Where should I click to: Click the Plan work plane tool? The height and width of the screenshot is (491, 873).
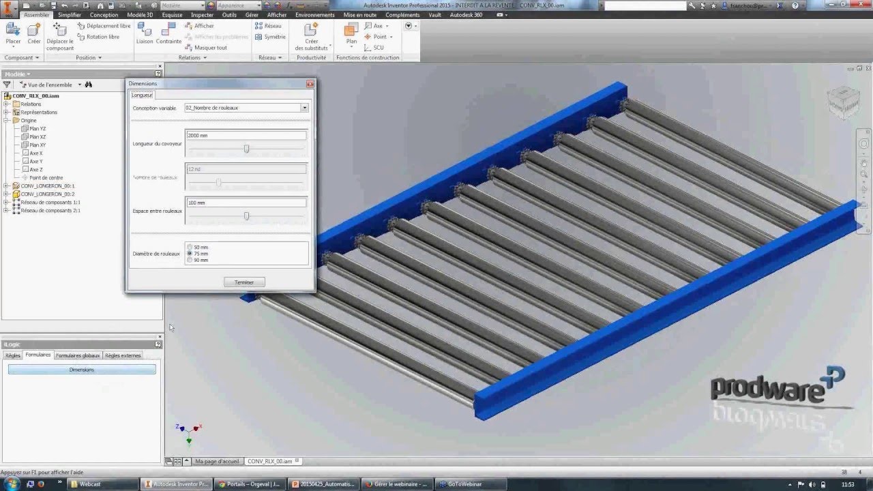pos(351,33)
